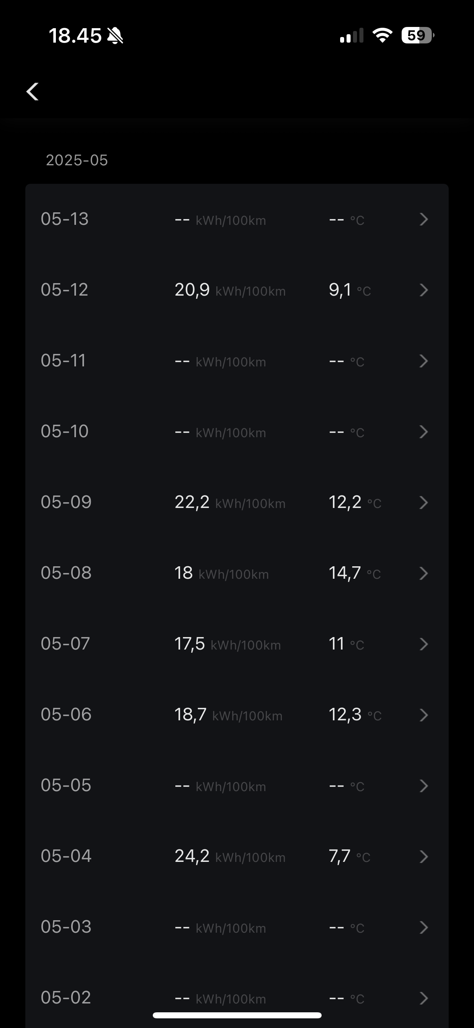Expand the 05-09 entry chevron
This screenshot has height=1028, width=474.
point(423,503)
